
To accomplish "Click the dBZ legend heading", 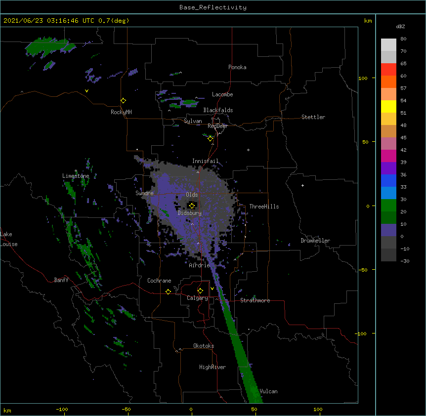I will tap(400, 27).
